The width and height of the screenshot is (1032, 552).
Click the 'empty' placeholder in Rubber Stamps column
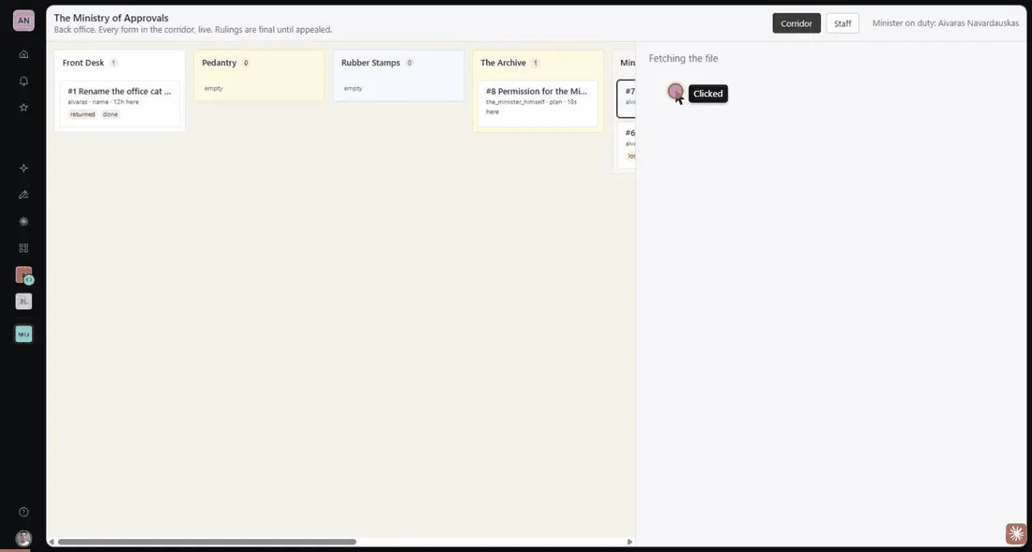coord(354,88)
